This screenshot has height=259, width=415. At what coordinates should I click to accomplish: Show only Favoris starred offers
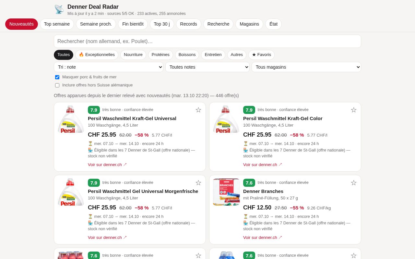coord(261,55)
